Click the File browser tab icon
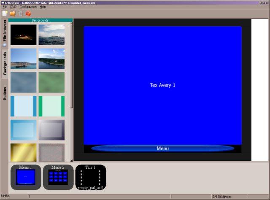 coord(5,45)
